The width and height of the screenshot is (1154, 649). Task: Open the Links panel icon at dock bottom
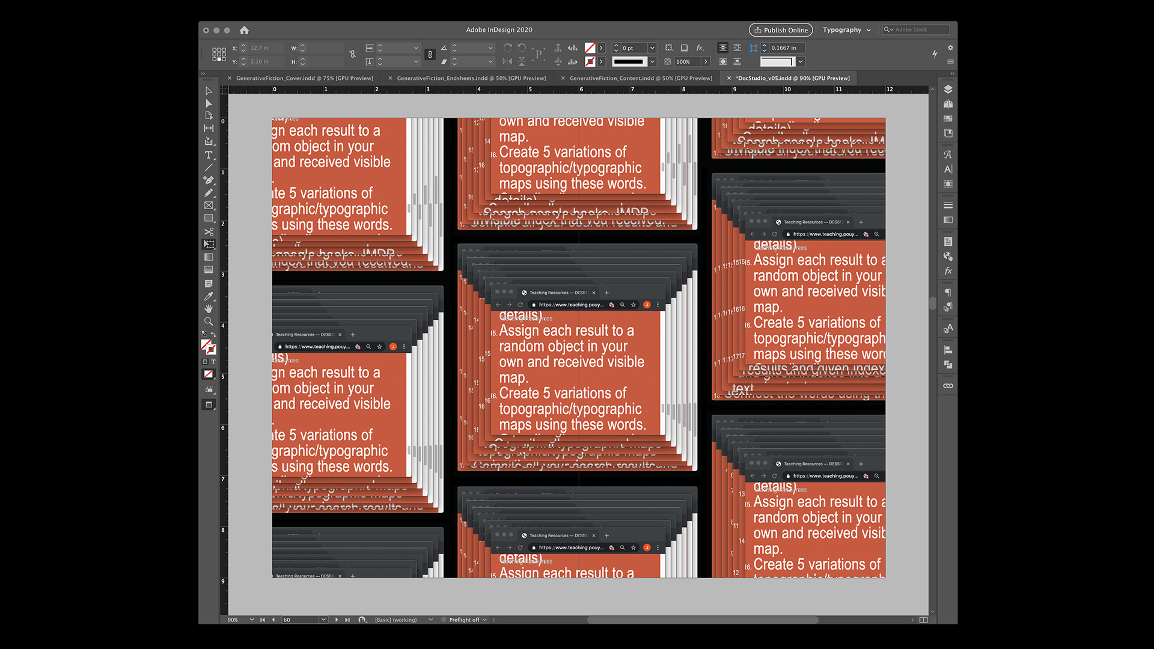click(x=948, y=386)
